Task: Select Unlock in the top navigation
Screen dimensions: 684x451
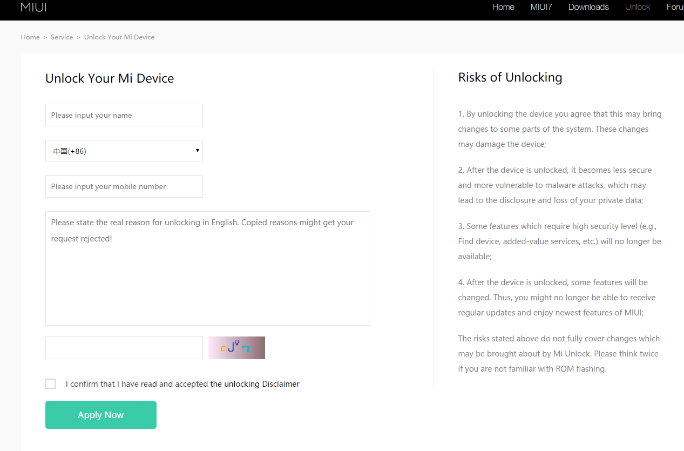Action: (637, 7)
